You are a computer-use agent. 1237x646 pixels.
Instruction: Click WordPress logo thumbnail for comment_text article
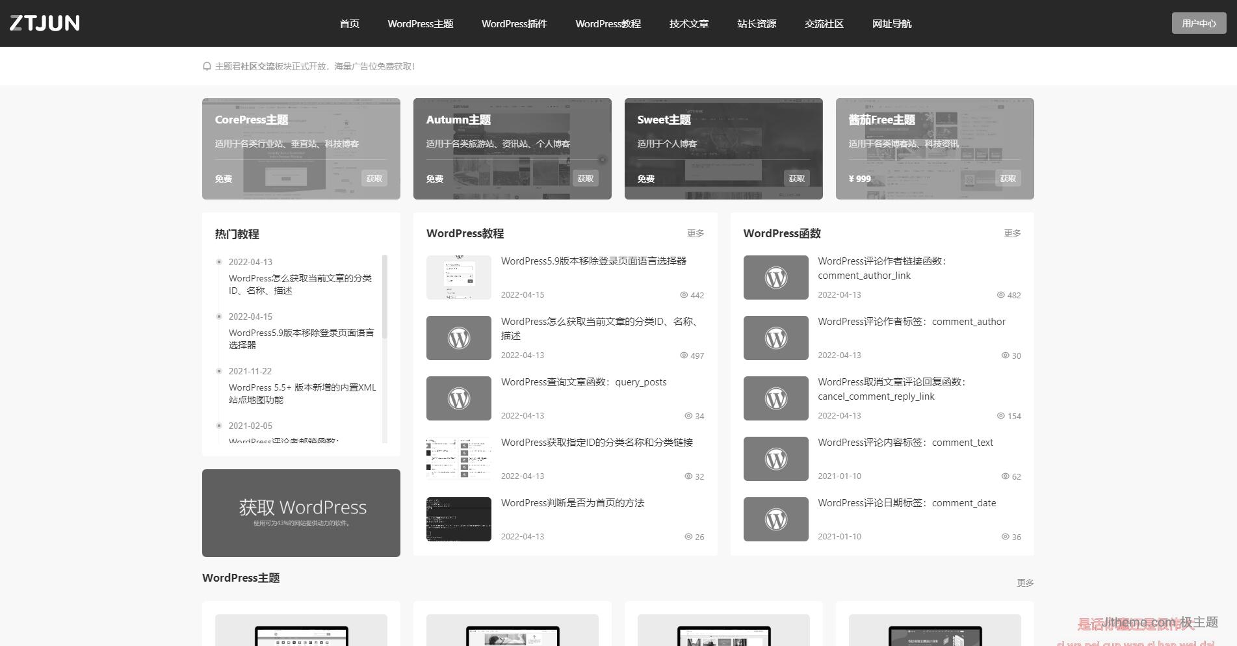coord(775,459)
